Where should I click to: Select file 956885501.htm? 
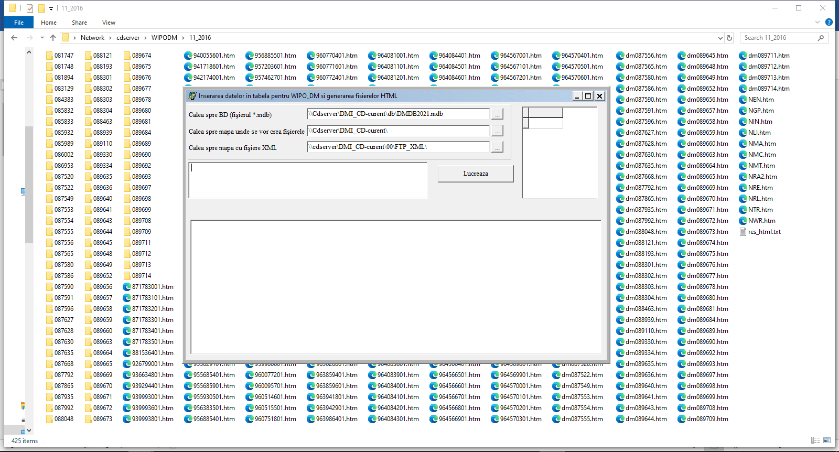(271, 56)
